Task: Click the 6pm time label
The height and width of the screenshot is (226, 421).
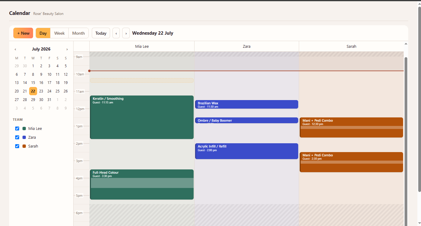Action: tap(79, 213)
